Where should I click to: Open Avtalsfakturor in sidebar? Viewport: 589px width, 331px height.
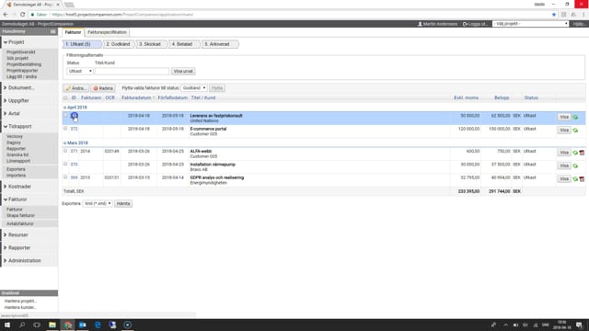point(20,223)
